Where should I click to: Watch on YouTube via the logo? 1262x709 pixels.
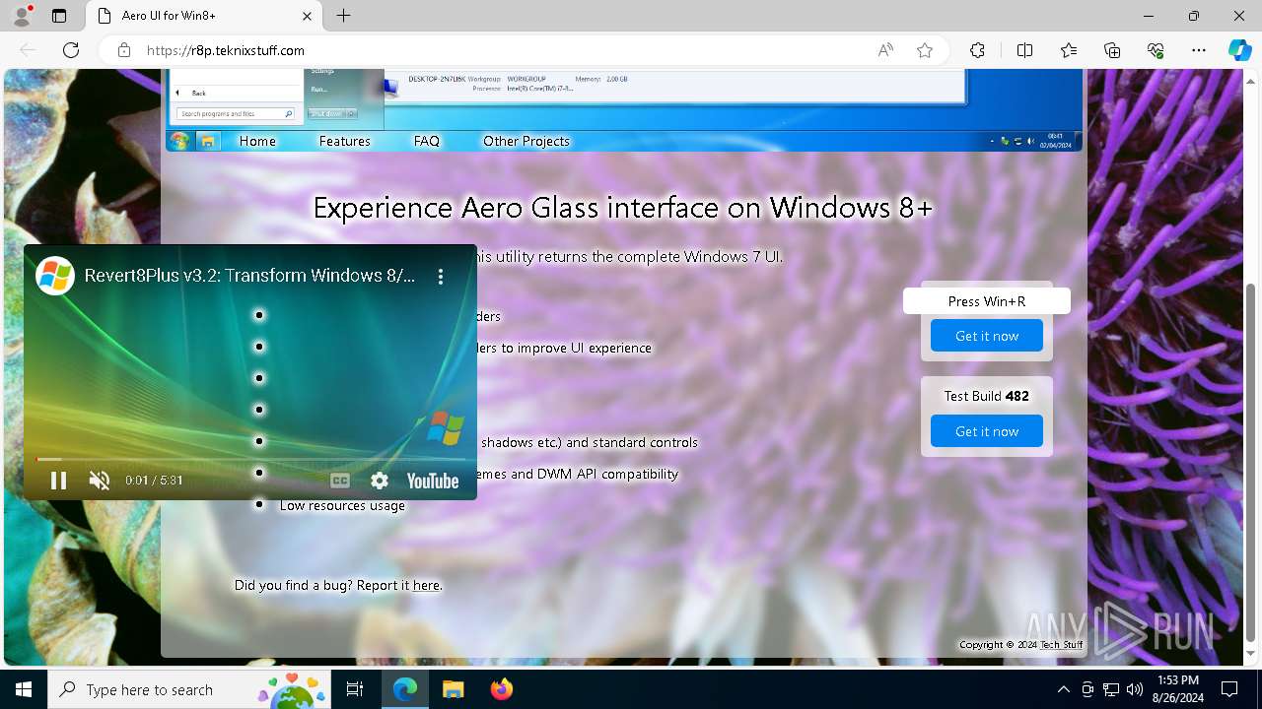433,481
